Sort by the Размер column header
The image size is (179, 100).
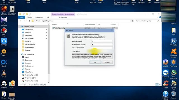click(x=114, y=24)
